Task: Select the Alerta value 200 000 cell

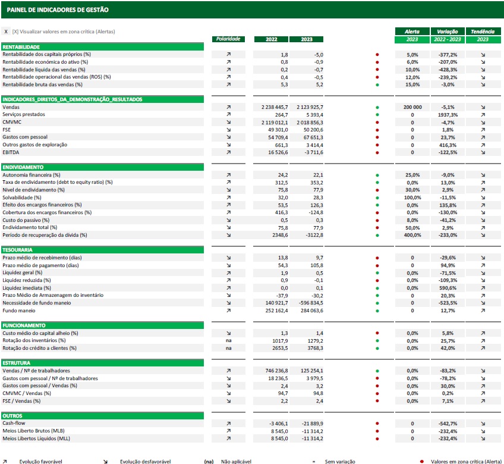Action: pos(412,107)
